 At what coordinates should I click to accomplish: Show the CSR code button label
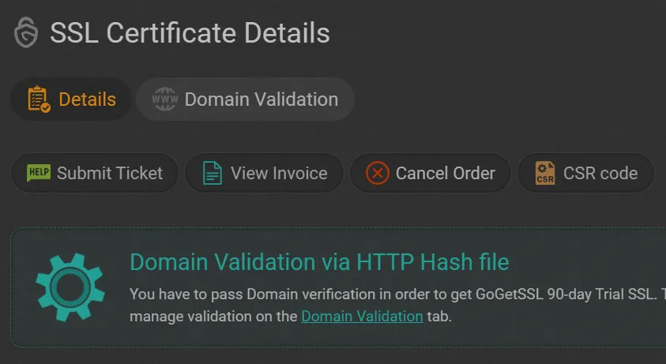(x=600, y=173)
